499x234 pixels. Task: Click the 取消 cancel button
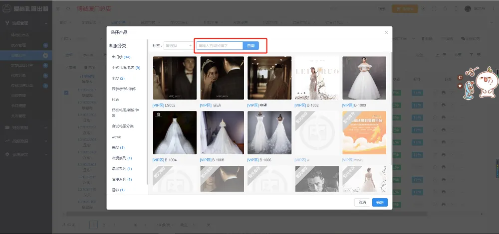pos(362,202)
